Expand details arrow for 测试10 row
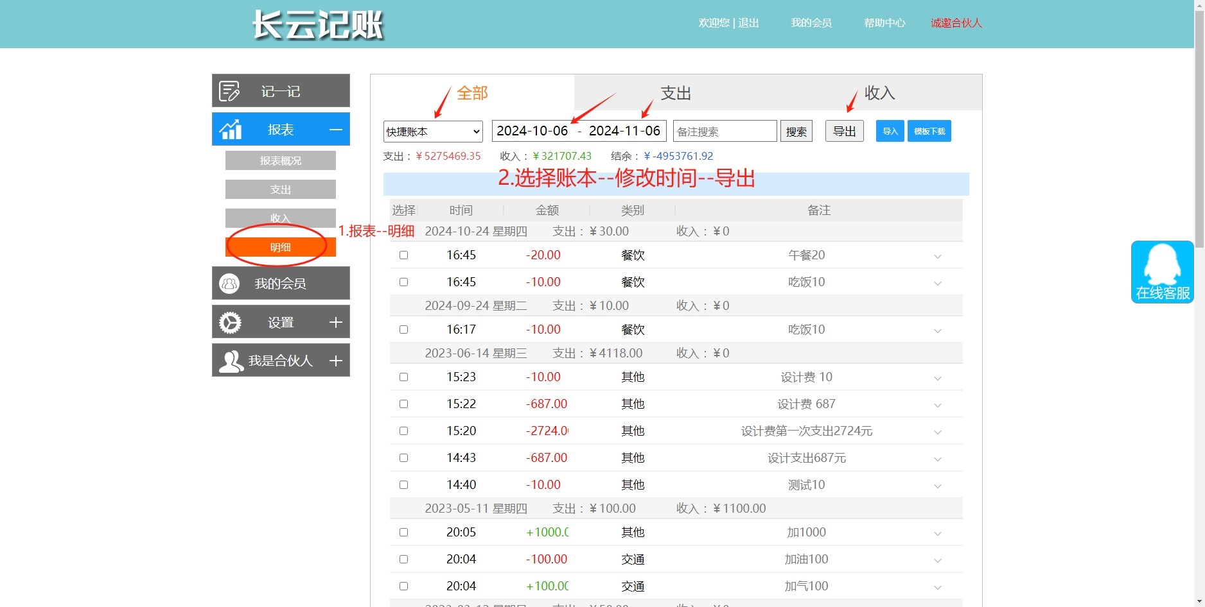The image size is (1205, 607). coord(937,486)
